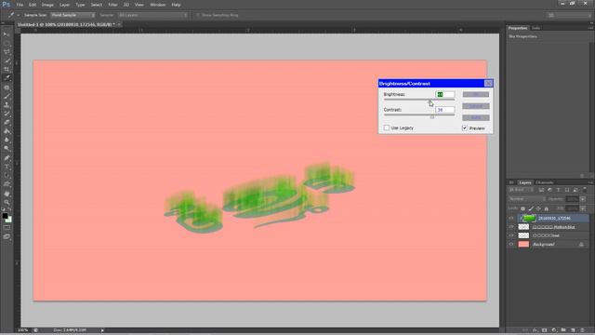
Task: Select the Eyedropper tool in the toolbar
Action: [7, 78]
